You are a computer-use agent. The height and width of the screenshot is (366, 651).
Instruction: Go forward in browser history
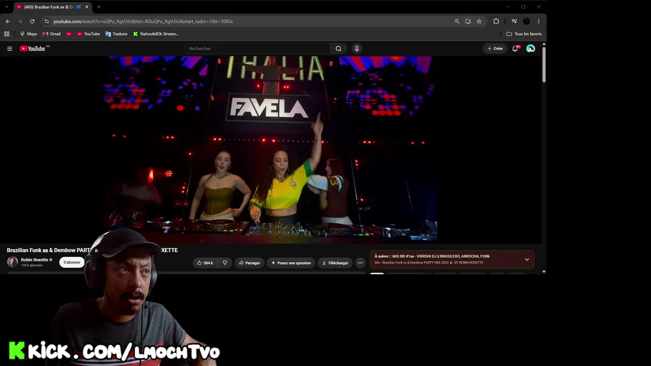point(20,21)
